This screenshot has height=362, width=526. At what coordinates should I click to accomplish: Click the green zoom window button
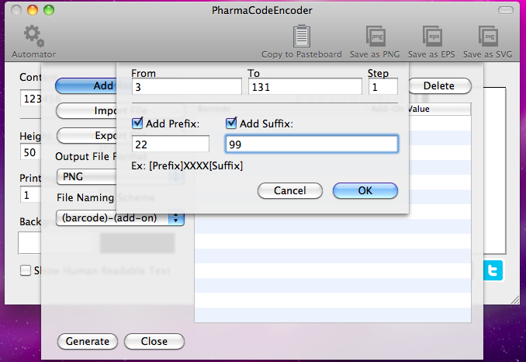(49, 10)
